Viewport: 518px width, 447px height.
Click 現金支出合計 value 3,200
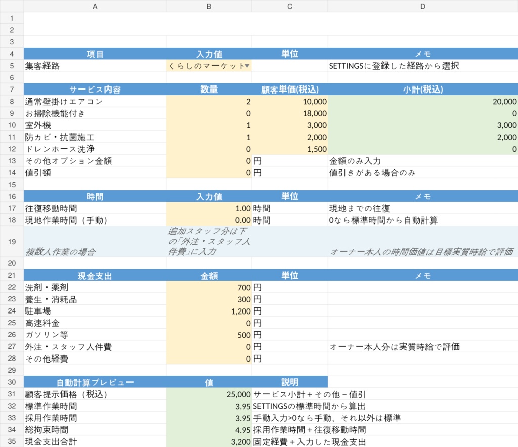(x=209, y=441)
